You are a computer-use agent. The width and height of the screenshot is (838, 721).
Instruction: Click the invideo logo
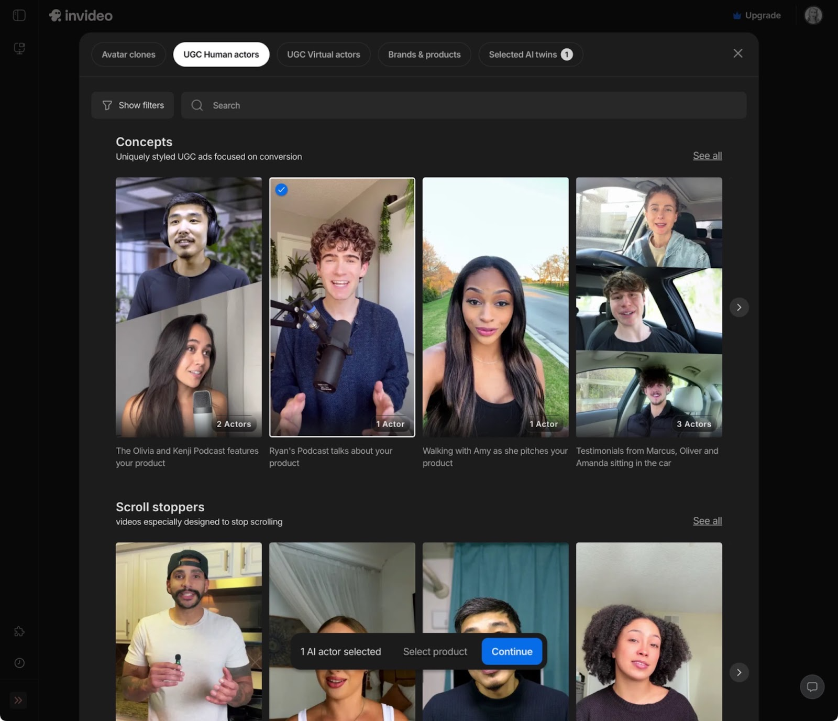click(81, 15)
